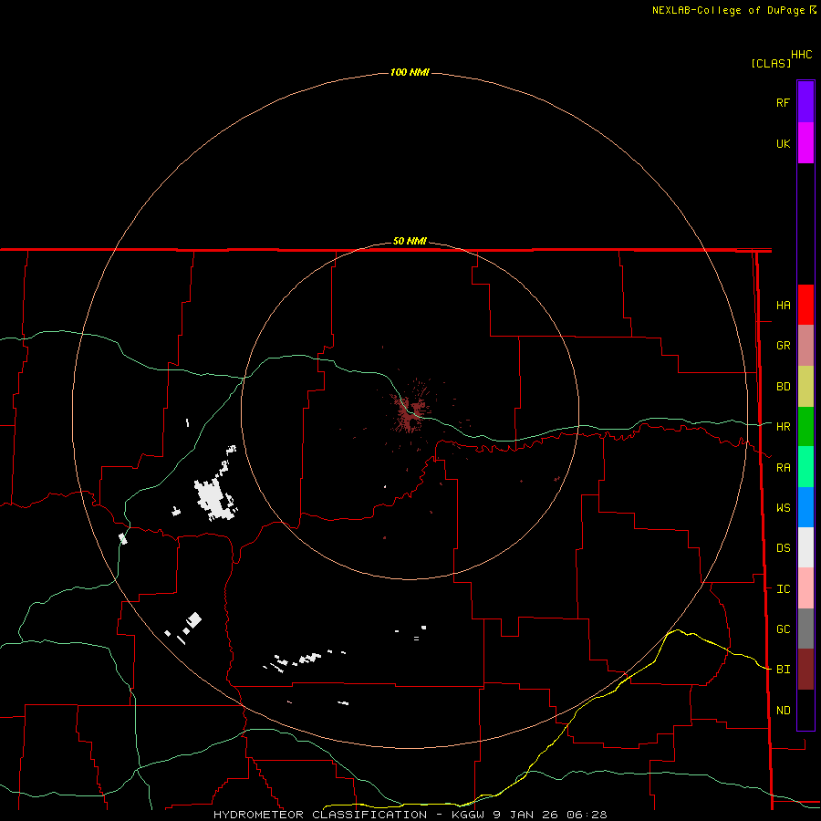
Task: Click the ND legend label
Action: (x=783, y=711)
